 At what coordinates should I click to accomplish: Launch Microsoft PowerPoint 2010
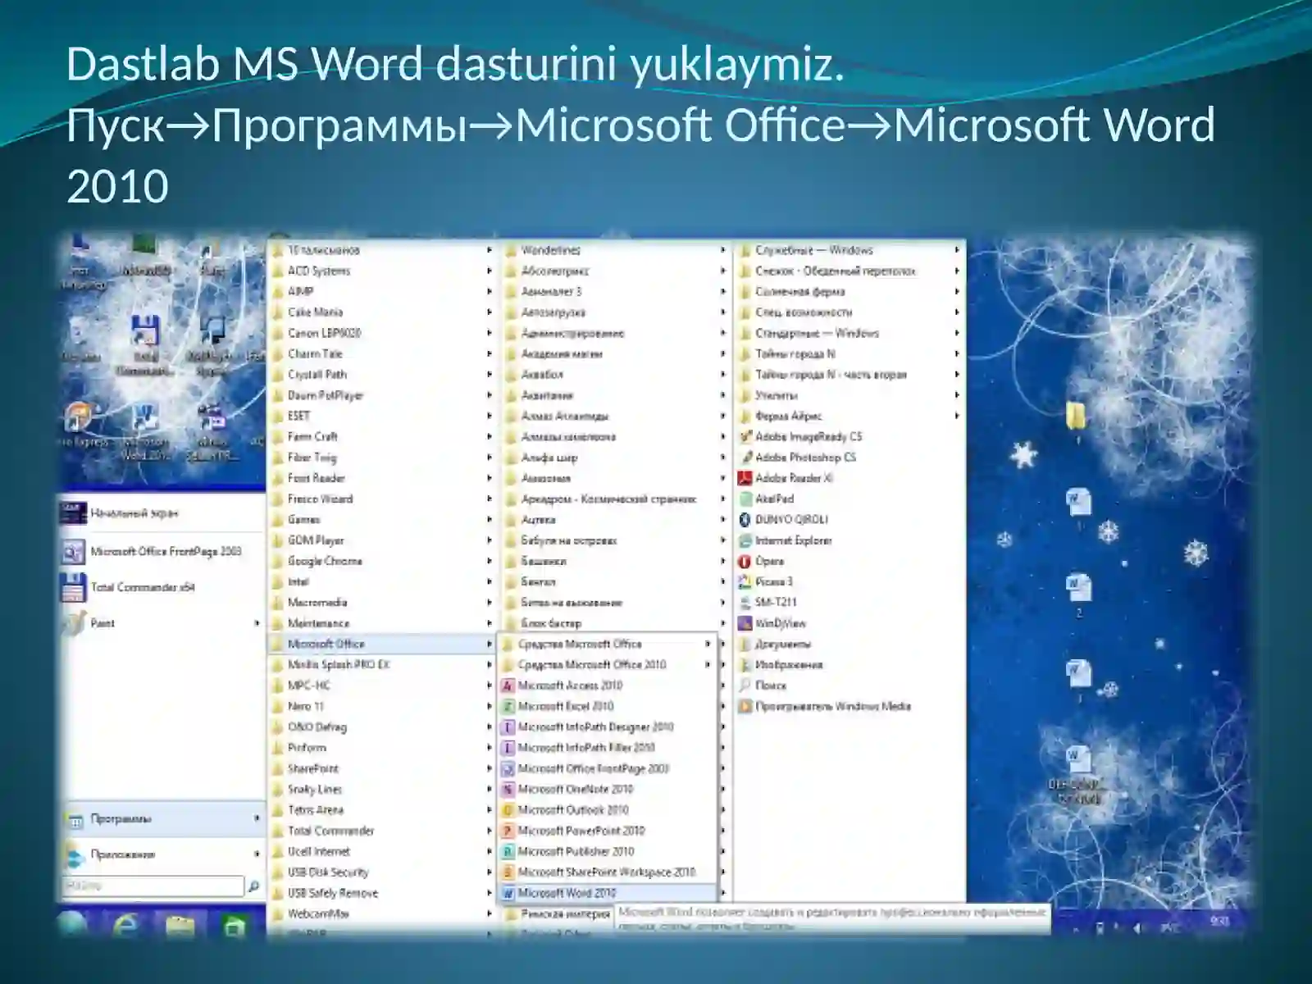tap(607, 831)
